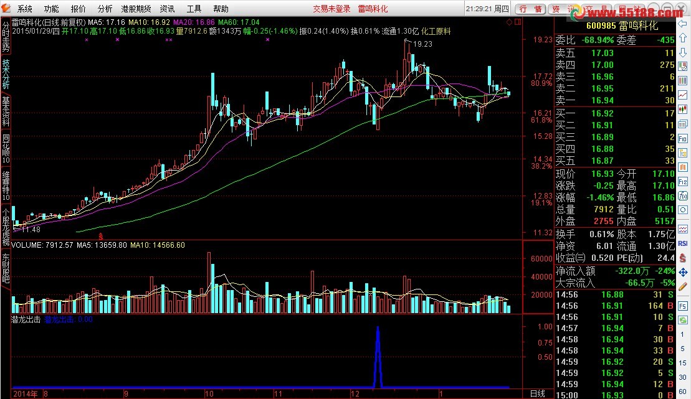Click the up arrow toolbar icon
Screen dimensions: 691x399
click(683, 39)
